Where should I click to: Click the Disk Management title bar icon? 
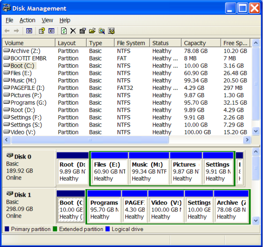tap(7, 8)
